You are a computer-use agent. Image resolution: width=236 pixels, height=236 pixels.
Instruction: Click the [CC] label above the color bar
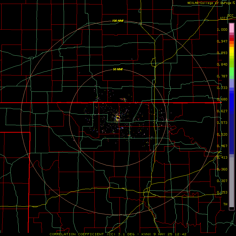coord(224,18)
